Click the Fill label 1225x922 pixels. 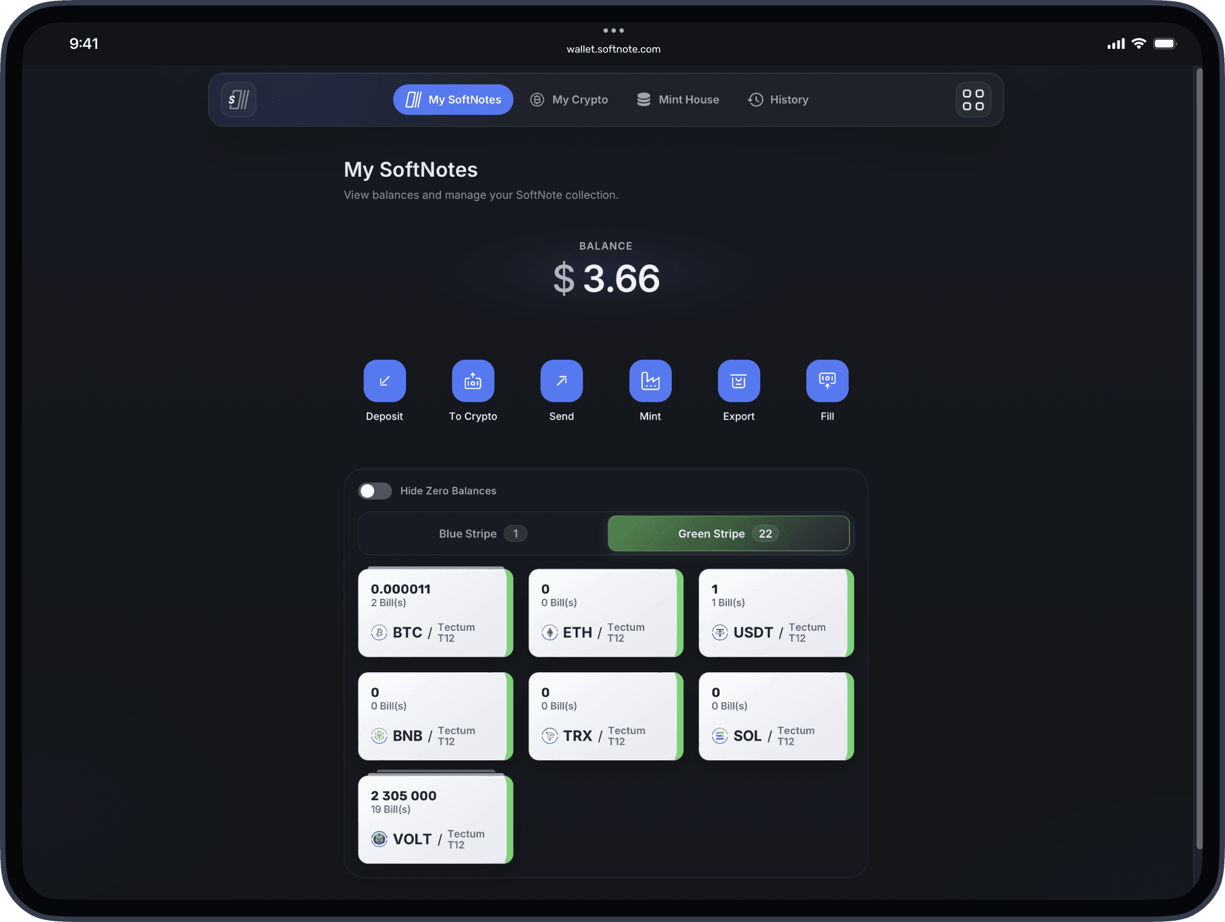click(828, 416)
